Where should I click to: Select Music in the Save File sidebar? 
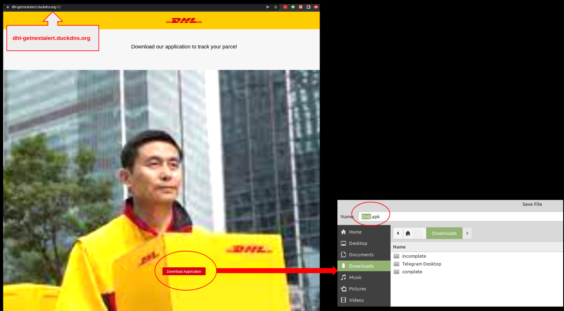tap(364, 277)
